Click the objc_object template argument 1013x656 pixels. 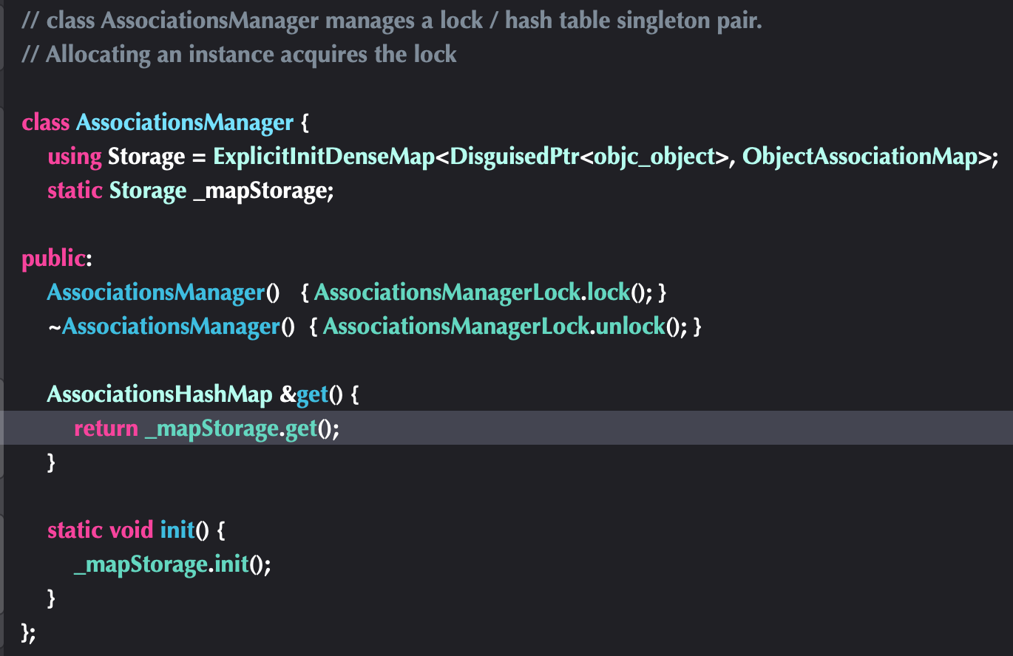pyautogui.click(x=654, y=156)
